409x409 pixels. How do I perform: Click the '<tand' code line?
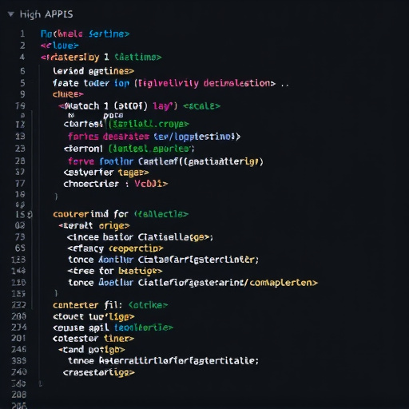tap(92, 350)
